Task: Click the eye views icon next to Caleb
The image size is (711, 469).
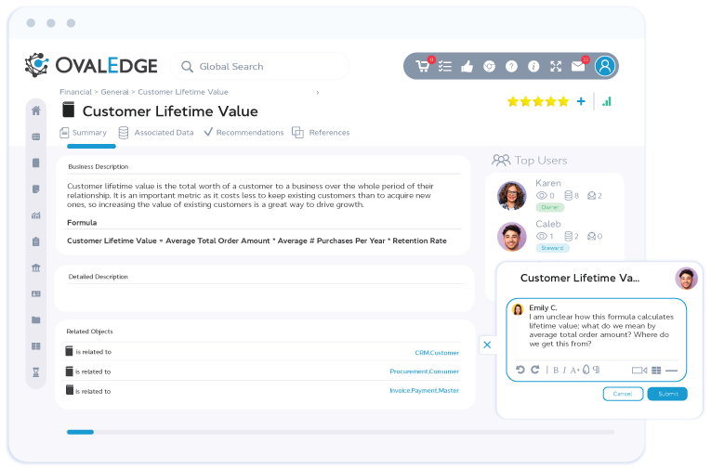Action: 542,236
